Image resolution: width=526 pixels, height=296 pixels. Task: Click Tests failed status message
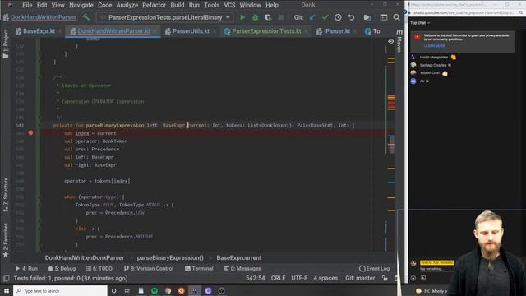pos(71,278)
